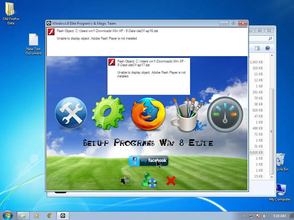Launch the Firefox icon in the installer
Viewport: 294px width, 220px height.
tap(148, 114)
